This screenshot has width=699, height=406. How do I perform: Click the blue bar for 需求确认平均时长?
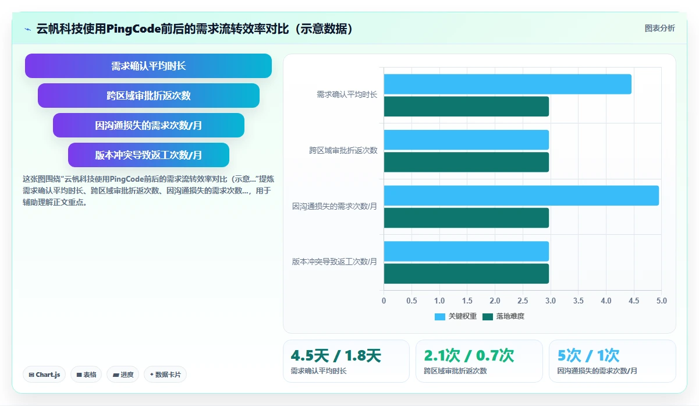[508, 84]
